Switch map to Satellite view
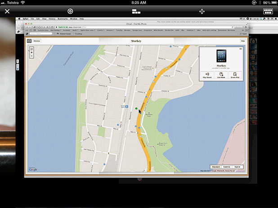This screenshot has height=208, width=278. pos(227,167)
